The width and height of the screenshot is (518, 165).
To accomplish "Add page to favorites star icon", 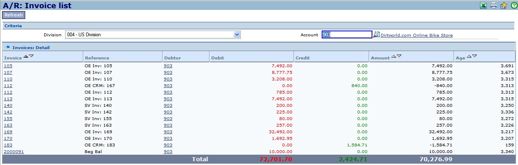I will (504, 5).
